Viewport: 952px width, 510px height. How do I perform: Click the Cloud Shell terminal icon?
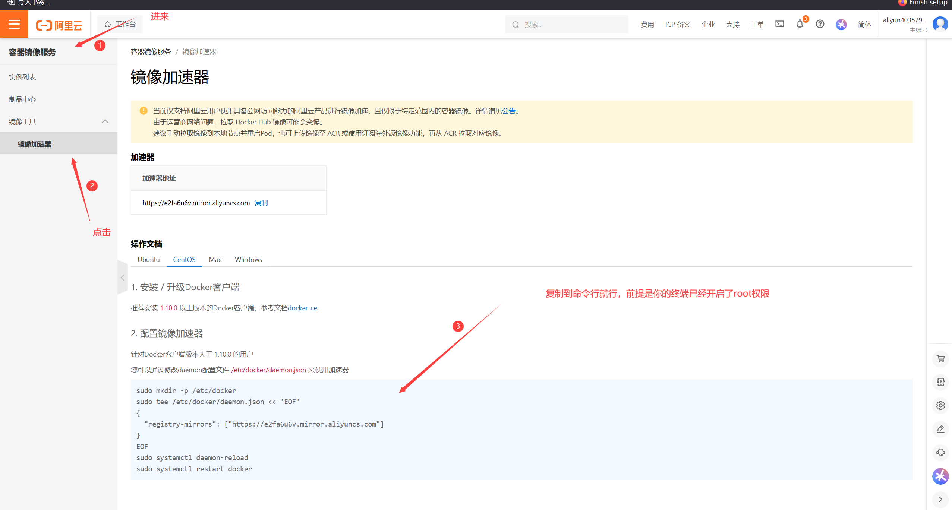point(779,24)
